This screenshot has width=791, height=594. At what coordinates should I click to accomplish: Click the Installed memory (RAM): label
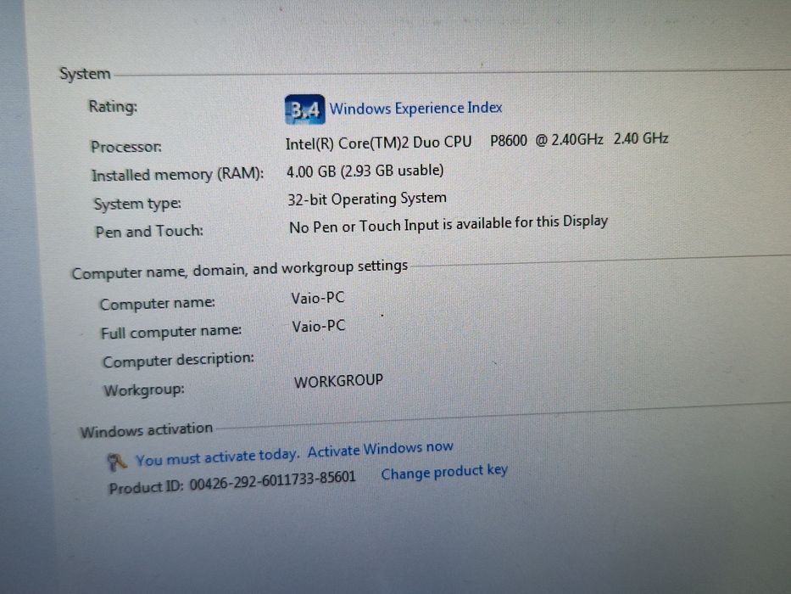point(177,175)
